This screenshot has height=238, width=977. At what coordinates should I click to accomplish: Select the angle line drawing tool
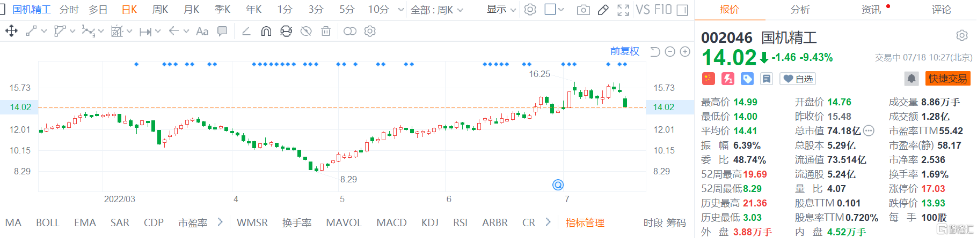(246, 31)
